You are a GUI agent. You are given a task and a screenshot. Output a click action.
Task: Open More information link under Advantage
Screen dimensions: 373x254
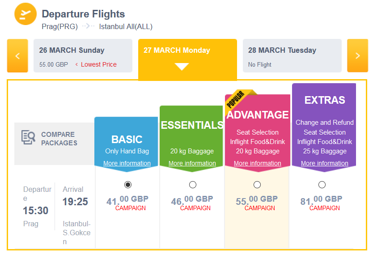258,163
